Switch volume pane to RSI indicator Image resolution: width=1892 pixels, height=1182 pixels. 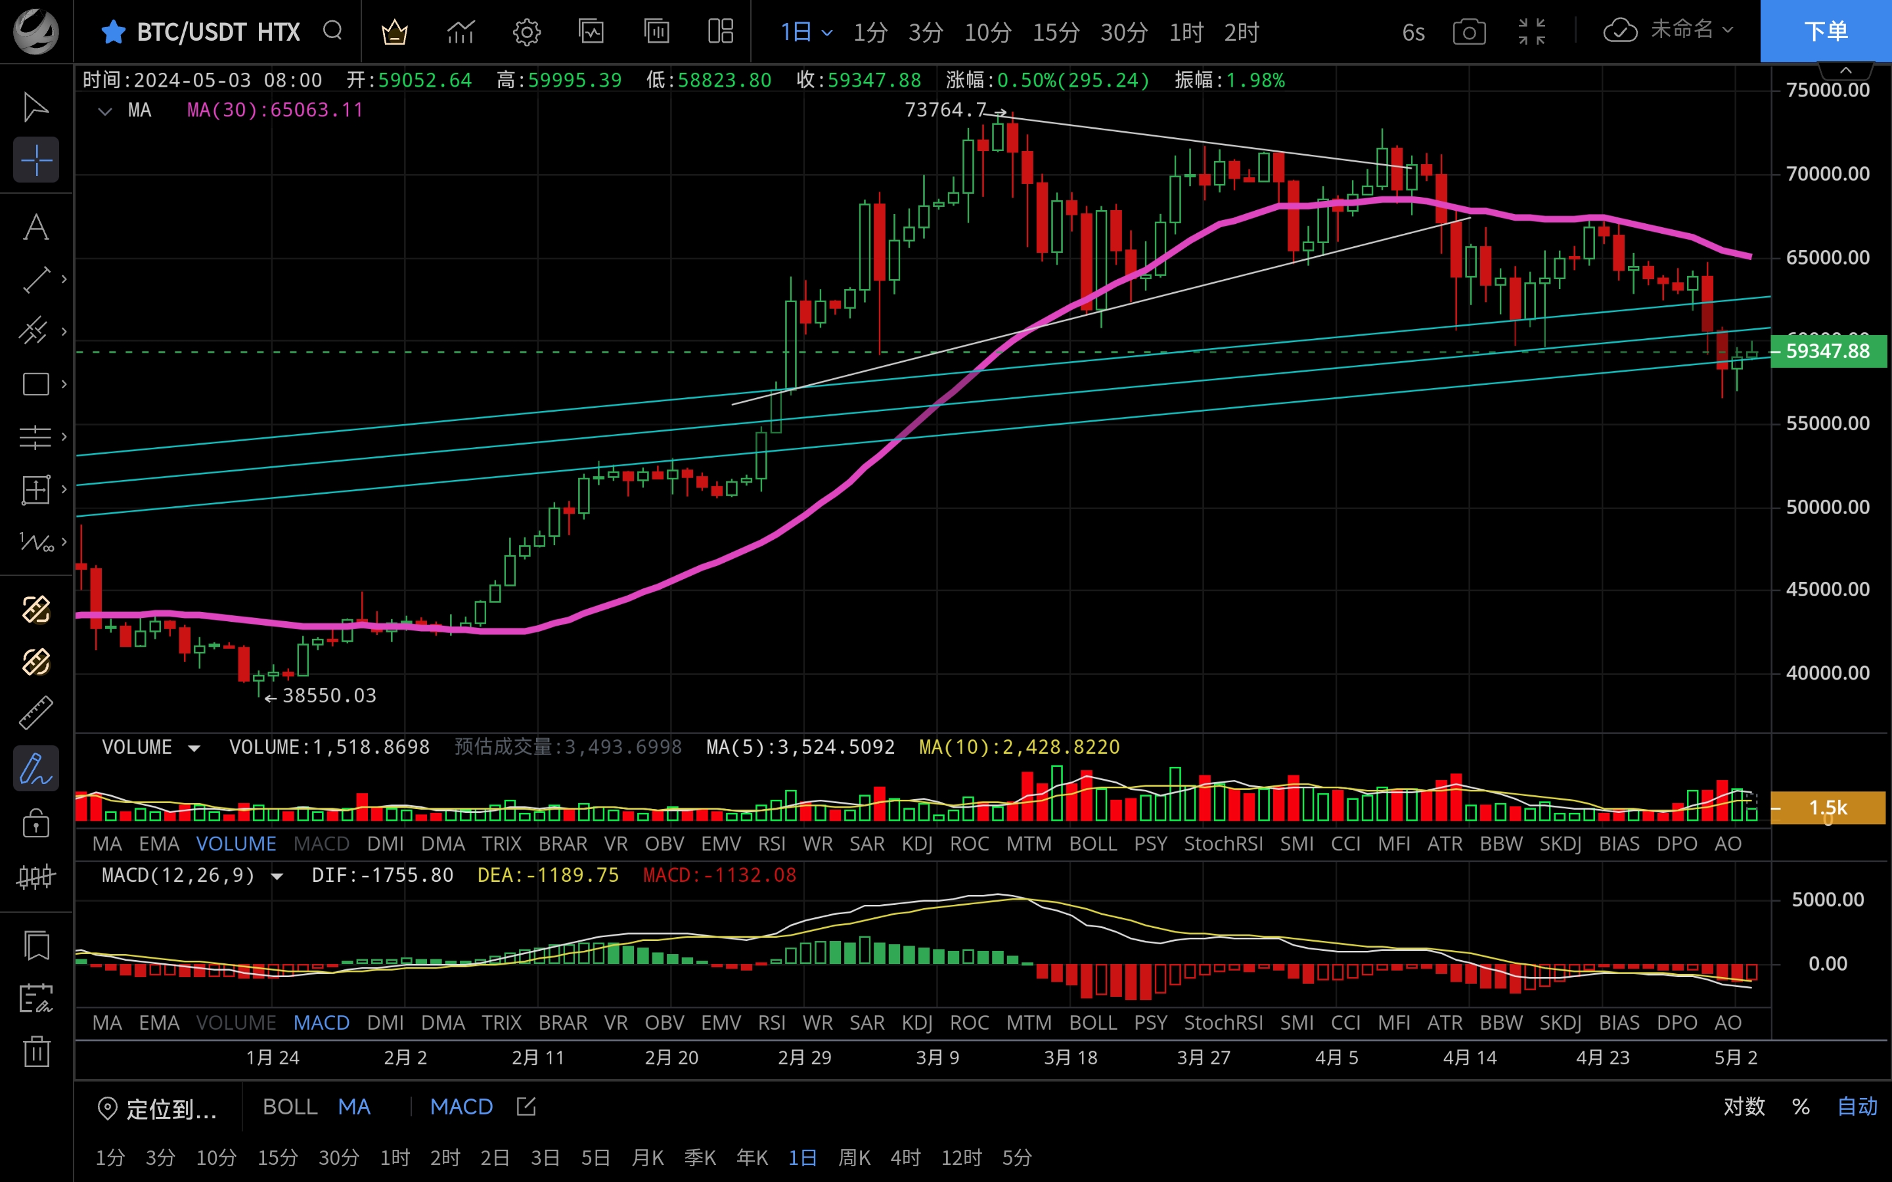tap(771, 844)
